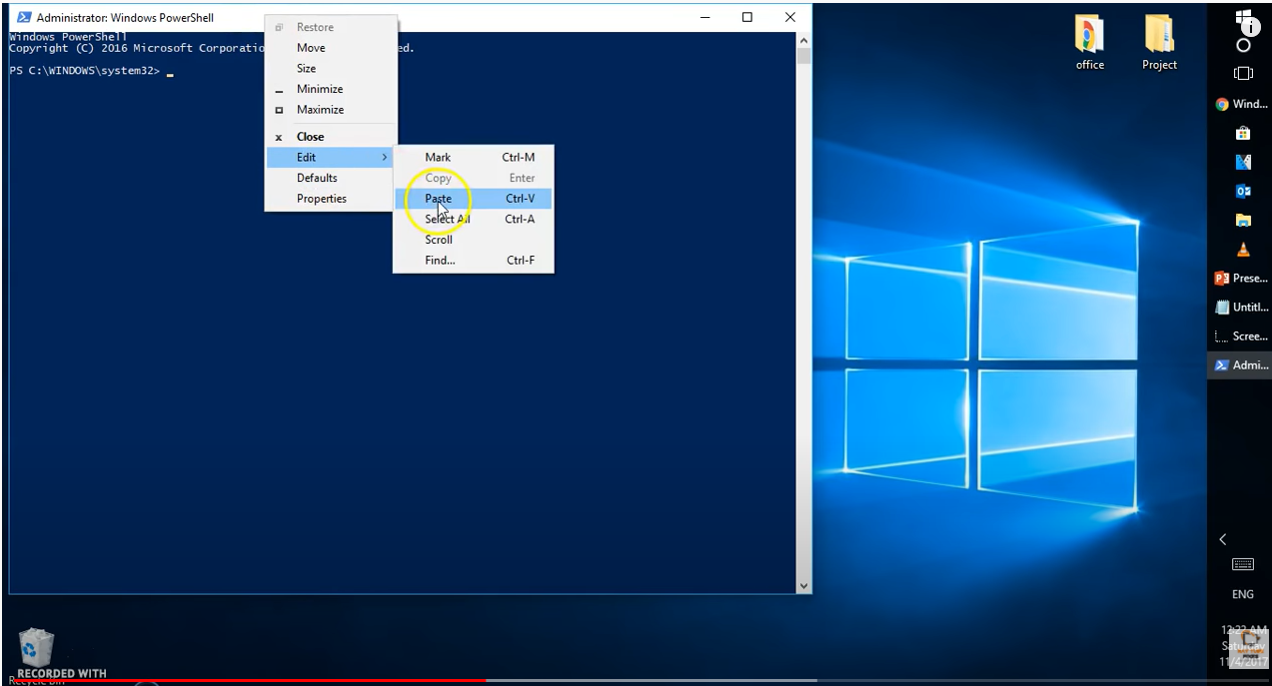The height and width of the screenshot is (686, 1272).
Task: Open Properties from the PowerShell system menu
Action: (321, 199)
